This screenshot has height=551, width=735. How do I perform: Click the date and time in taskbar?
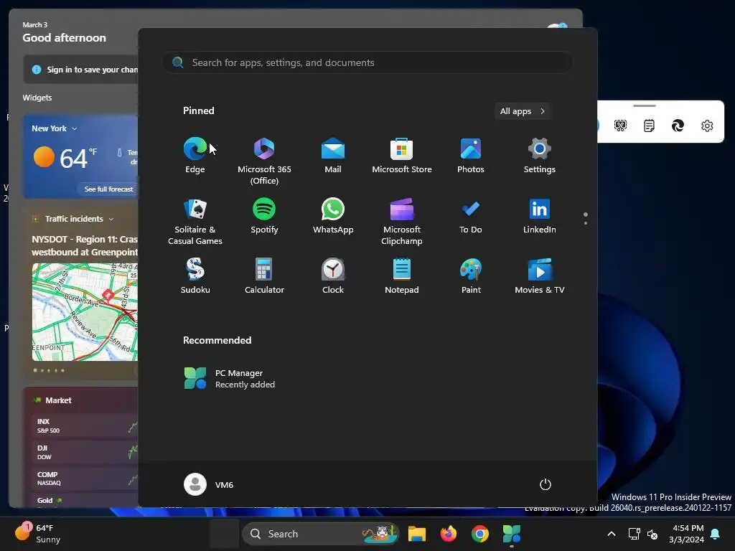pos(686,534)
